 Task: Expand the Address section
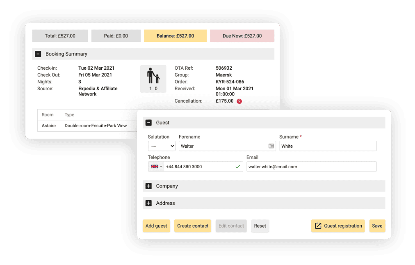coord(148,203)
